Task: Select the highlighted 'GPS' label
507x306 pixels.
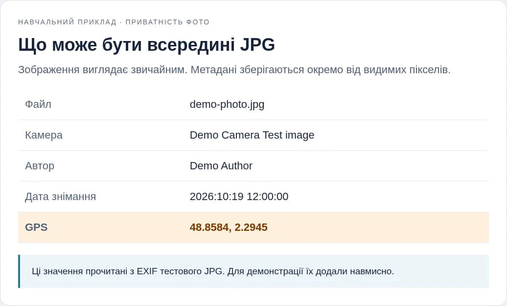Action: click(x=36, y=227)
